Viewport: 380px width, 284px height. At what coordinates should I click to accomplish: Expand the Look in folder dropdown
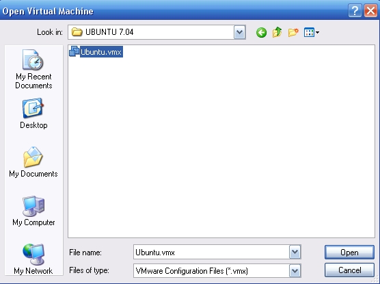click(x=239, y=32)
